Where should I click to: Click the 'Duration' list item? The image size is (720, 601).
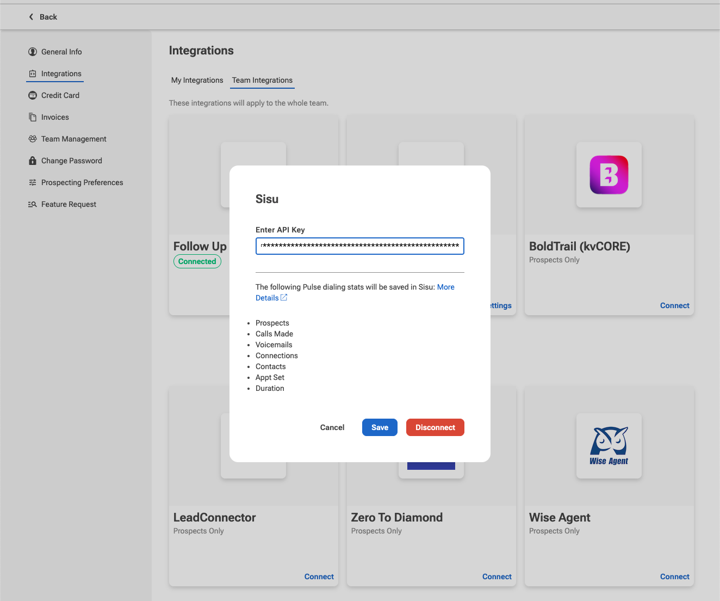click(270, 388)
